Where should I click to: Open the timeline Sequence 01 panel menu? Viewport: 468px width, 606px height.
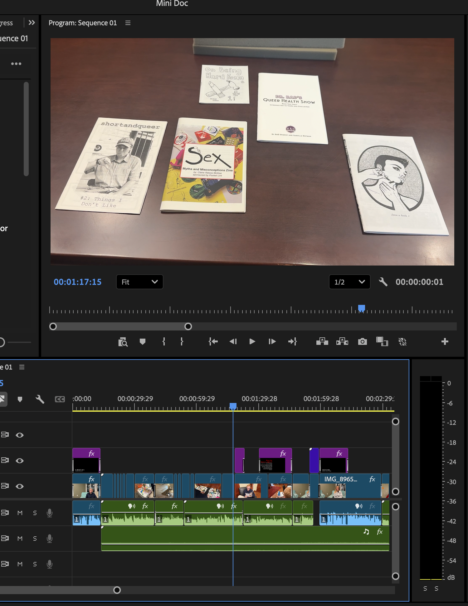(x=22, y=367)
